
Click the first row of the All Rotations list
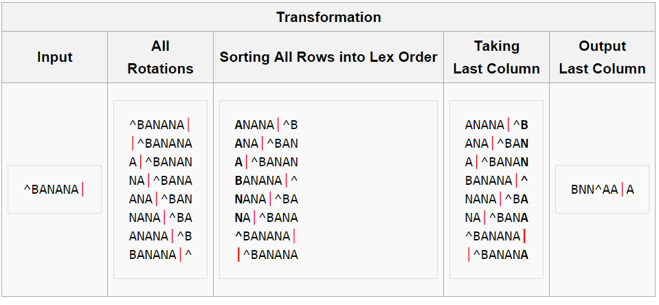[159, 124]
